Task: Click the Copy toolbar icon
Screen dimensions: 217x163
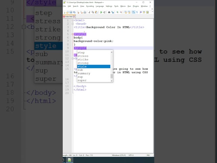Action: (93, 12)
